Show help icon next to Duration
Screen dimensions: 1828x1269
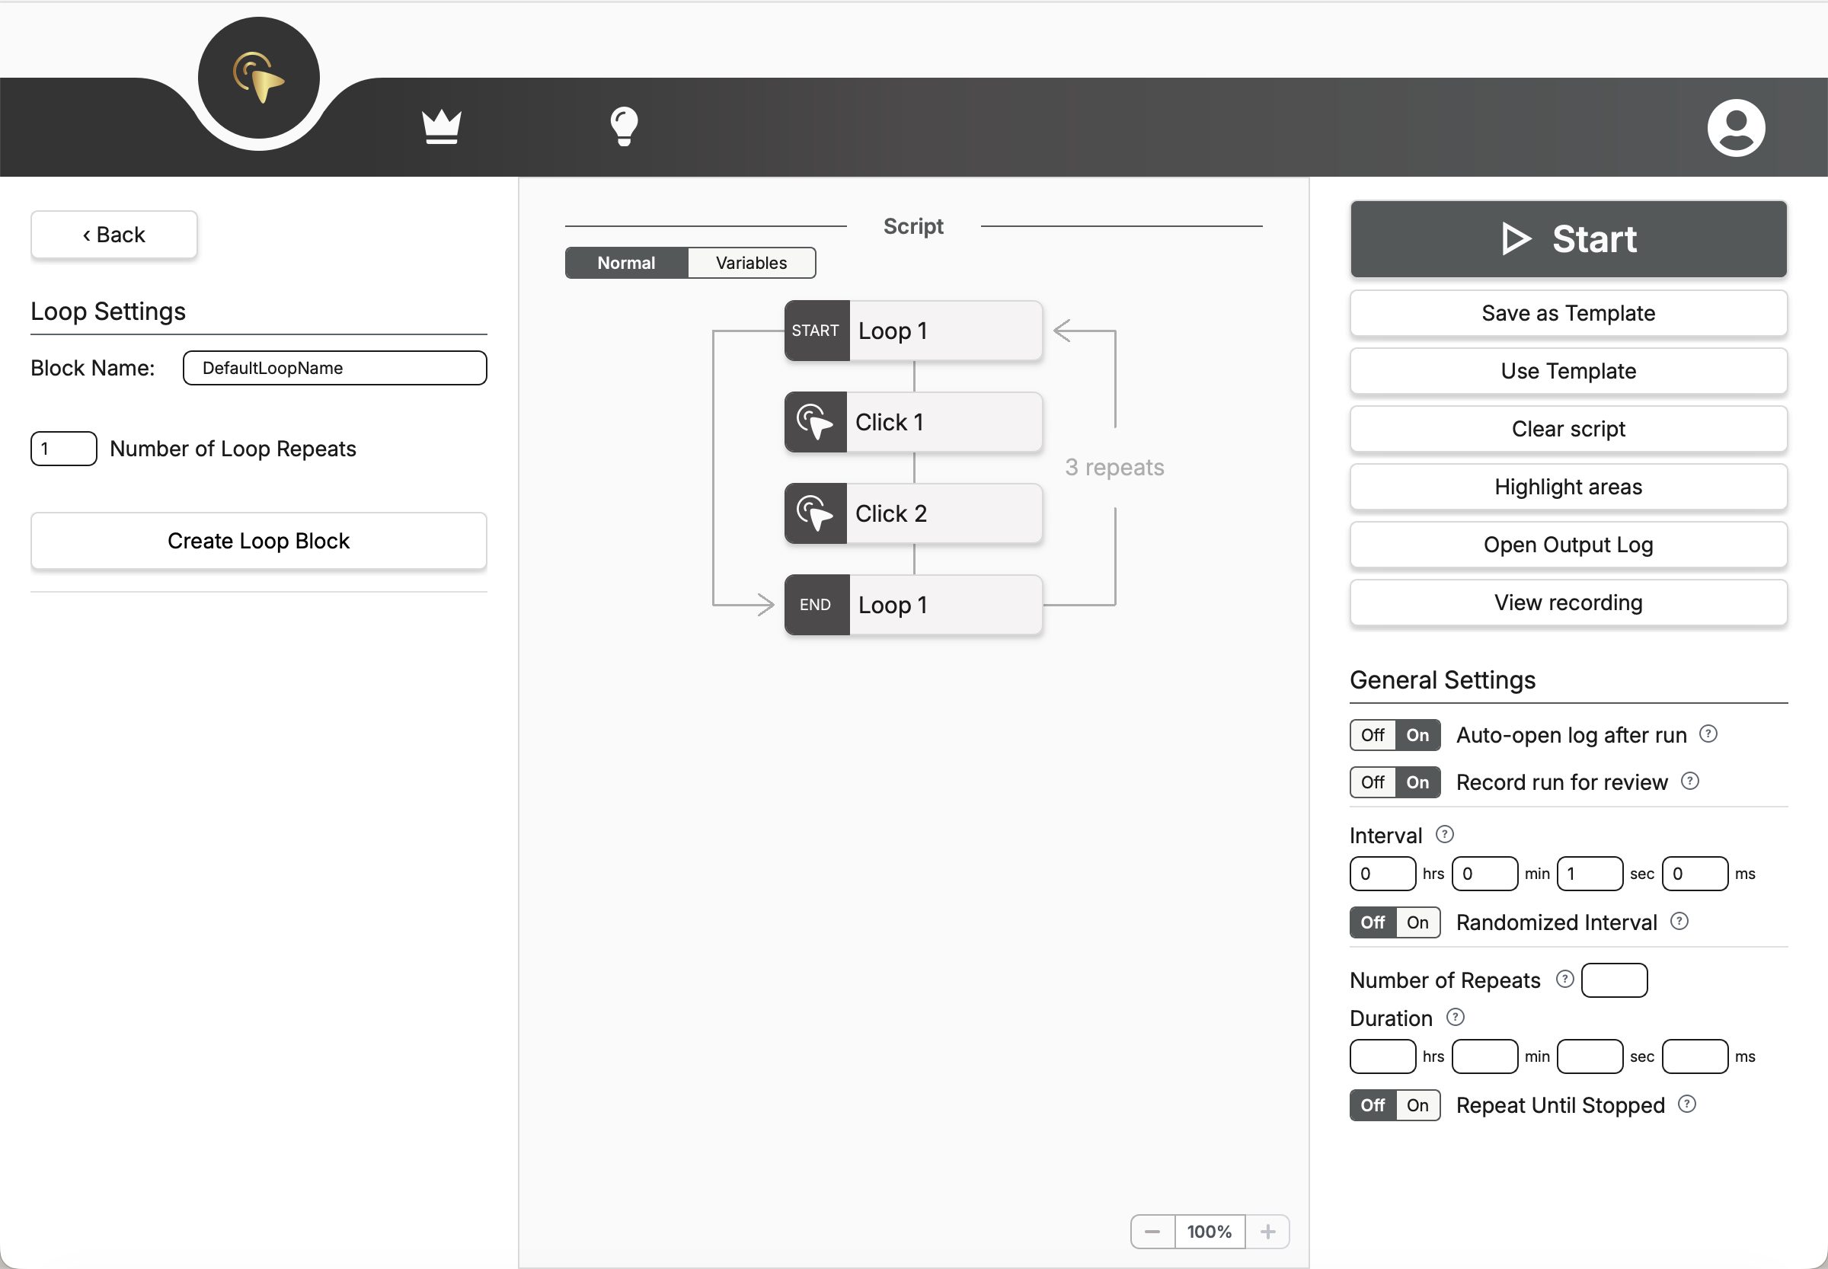pyautogui.click(x=1455, y=1017)
